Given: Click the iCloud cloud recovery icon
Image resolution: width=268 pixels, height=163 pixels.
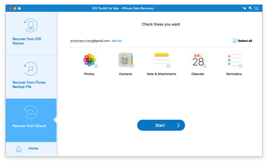Looking at the screenshot, I should (x=30, y=112).
